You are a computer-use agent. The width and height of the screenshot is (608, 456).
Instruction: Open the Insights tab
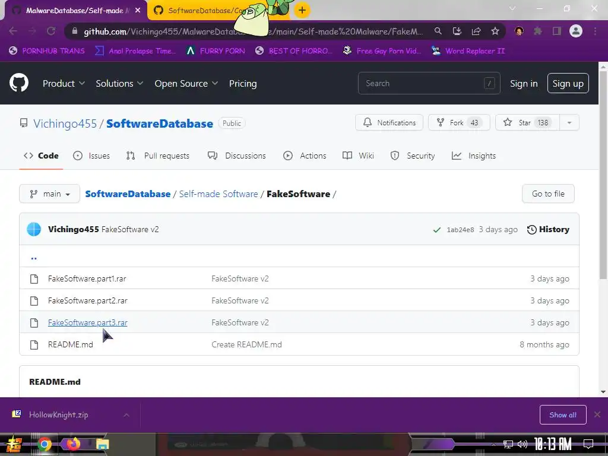click(x=474, y=156)
